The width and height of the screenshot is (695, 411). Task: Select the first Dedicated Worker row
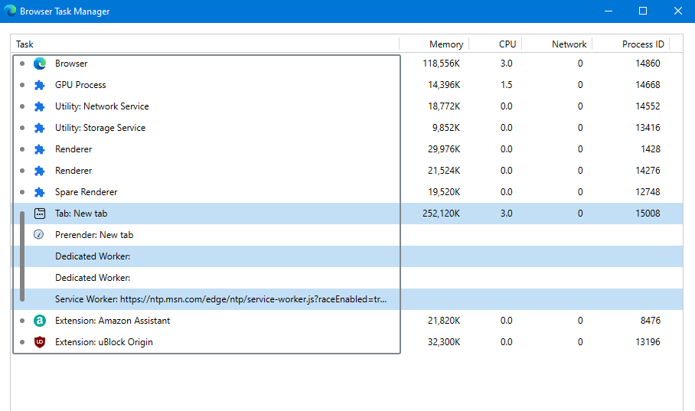[x=347, y=256]
